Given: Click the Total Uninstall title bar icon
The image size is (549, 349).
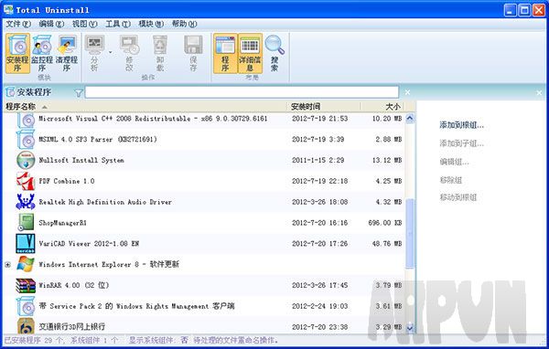Looking at the screenshot, I should [8, 10].
